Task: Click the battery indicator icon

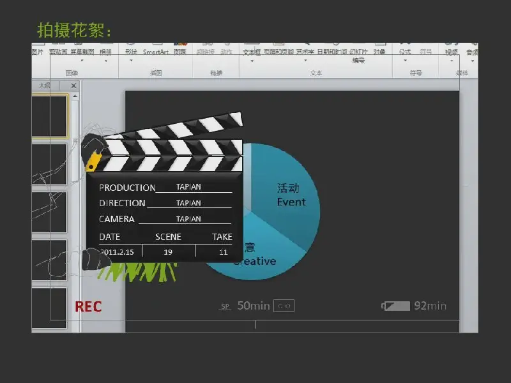Action: click(x=395, y=306)
